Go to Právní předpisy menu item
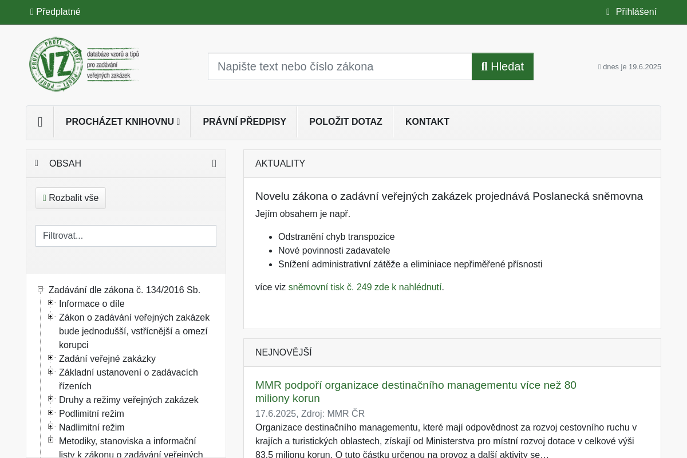This screenshot has width=687, height=458. [244, 122]
